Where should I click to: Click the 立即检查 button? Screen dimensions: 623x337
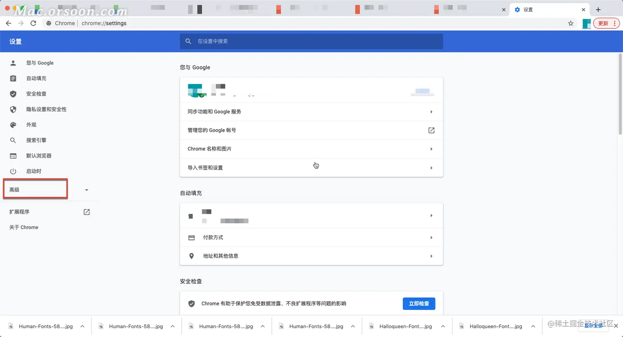[x=419, y=304]
